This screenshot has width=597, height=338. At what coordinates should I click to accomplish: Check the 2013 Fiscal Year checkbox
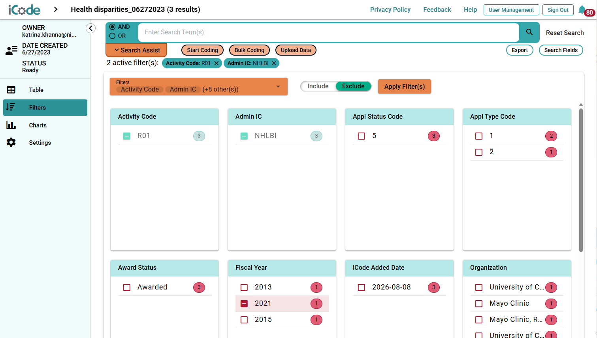(x=244, y=288)
